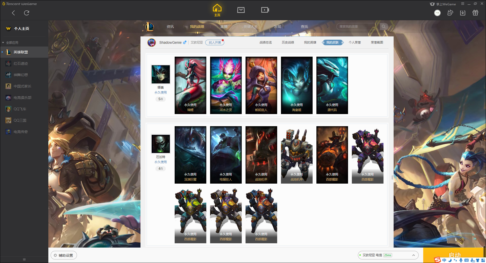Open the 直播 nav tab
The image size is (486, 263).
point(224,27)
